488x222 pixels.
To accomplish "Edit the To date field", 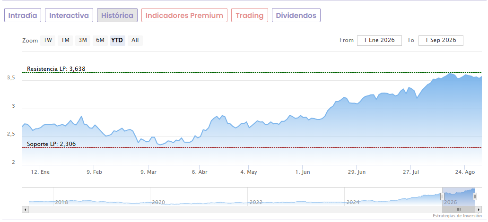I will pos(441,41).
